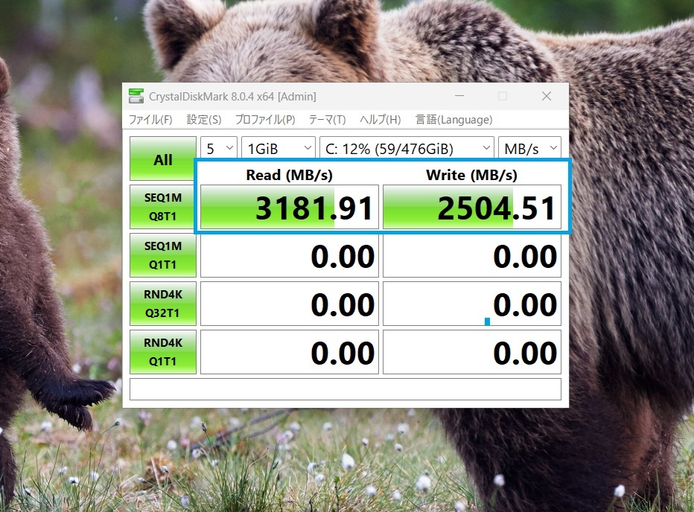Click the RND4K Q32T1 read value 0.00

click(290, 304)
